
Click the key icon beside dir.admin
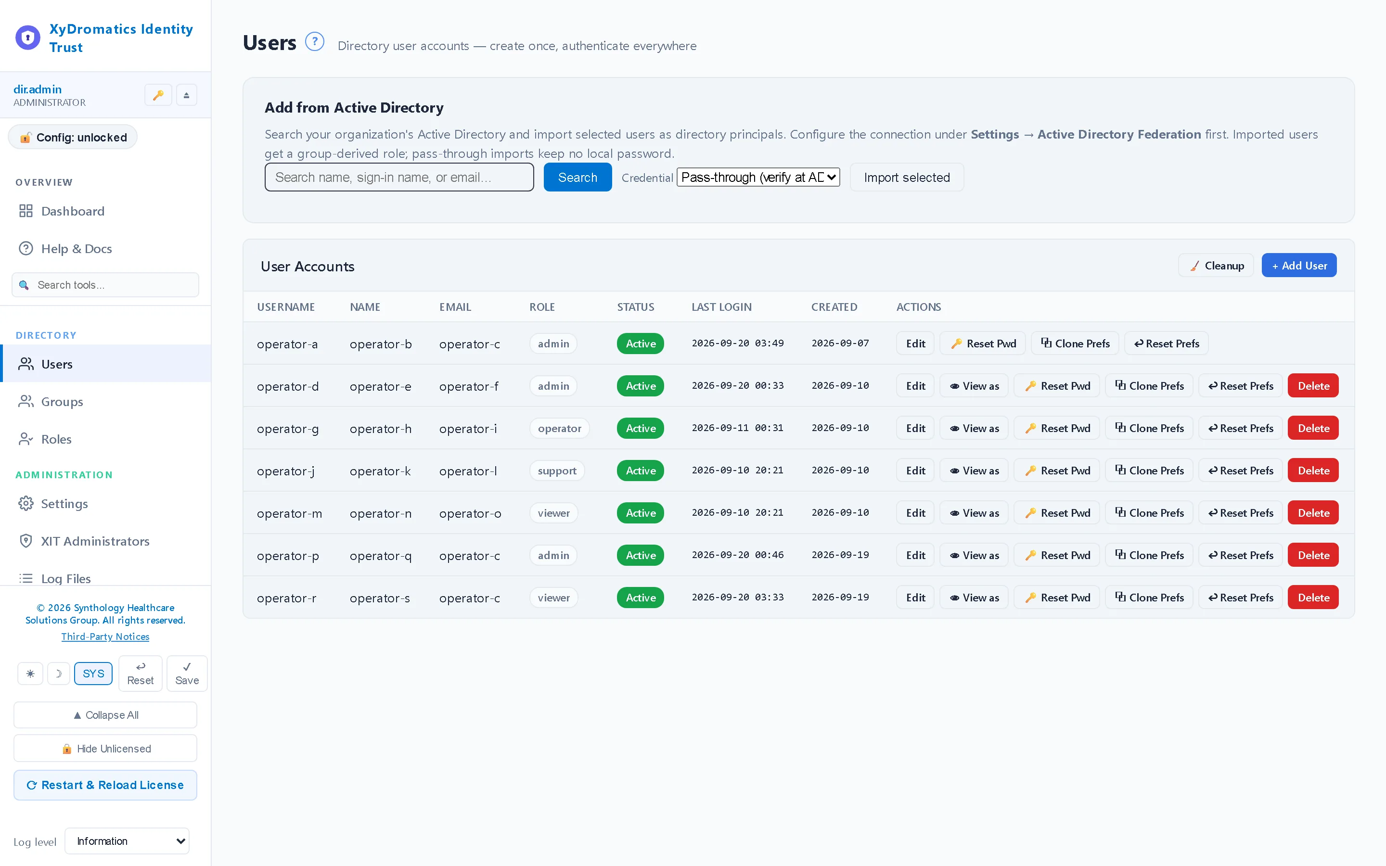[x=158, y=95]
